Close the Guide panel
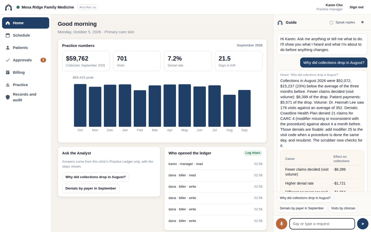 click(x=362, y=22)
